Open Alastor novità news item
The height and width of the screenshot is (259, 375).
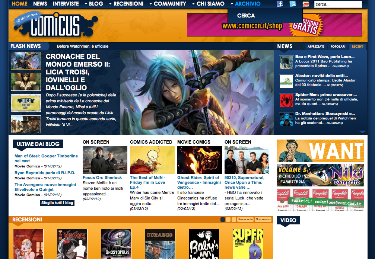click(x=321, y=76)
